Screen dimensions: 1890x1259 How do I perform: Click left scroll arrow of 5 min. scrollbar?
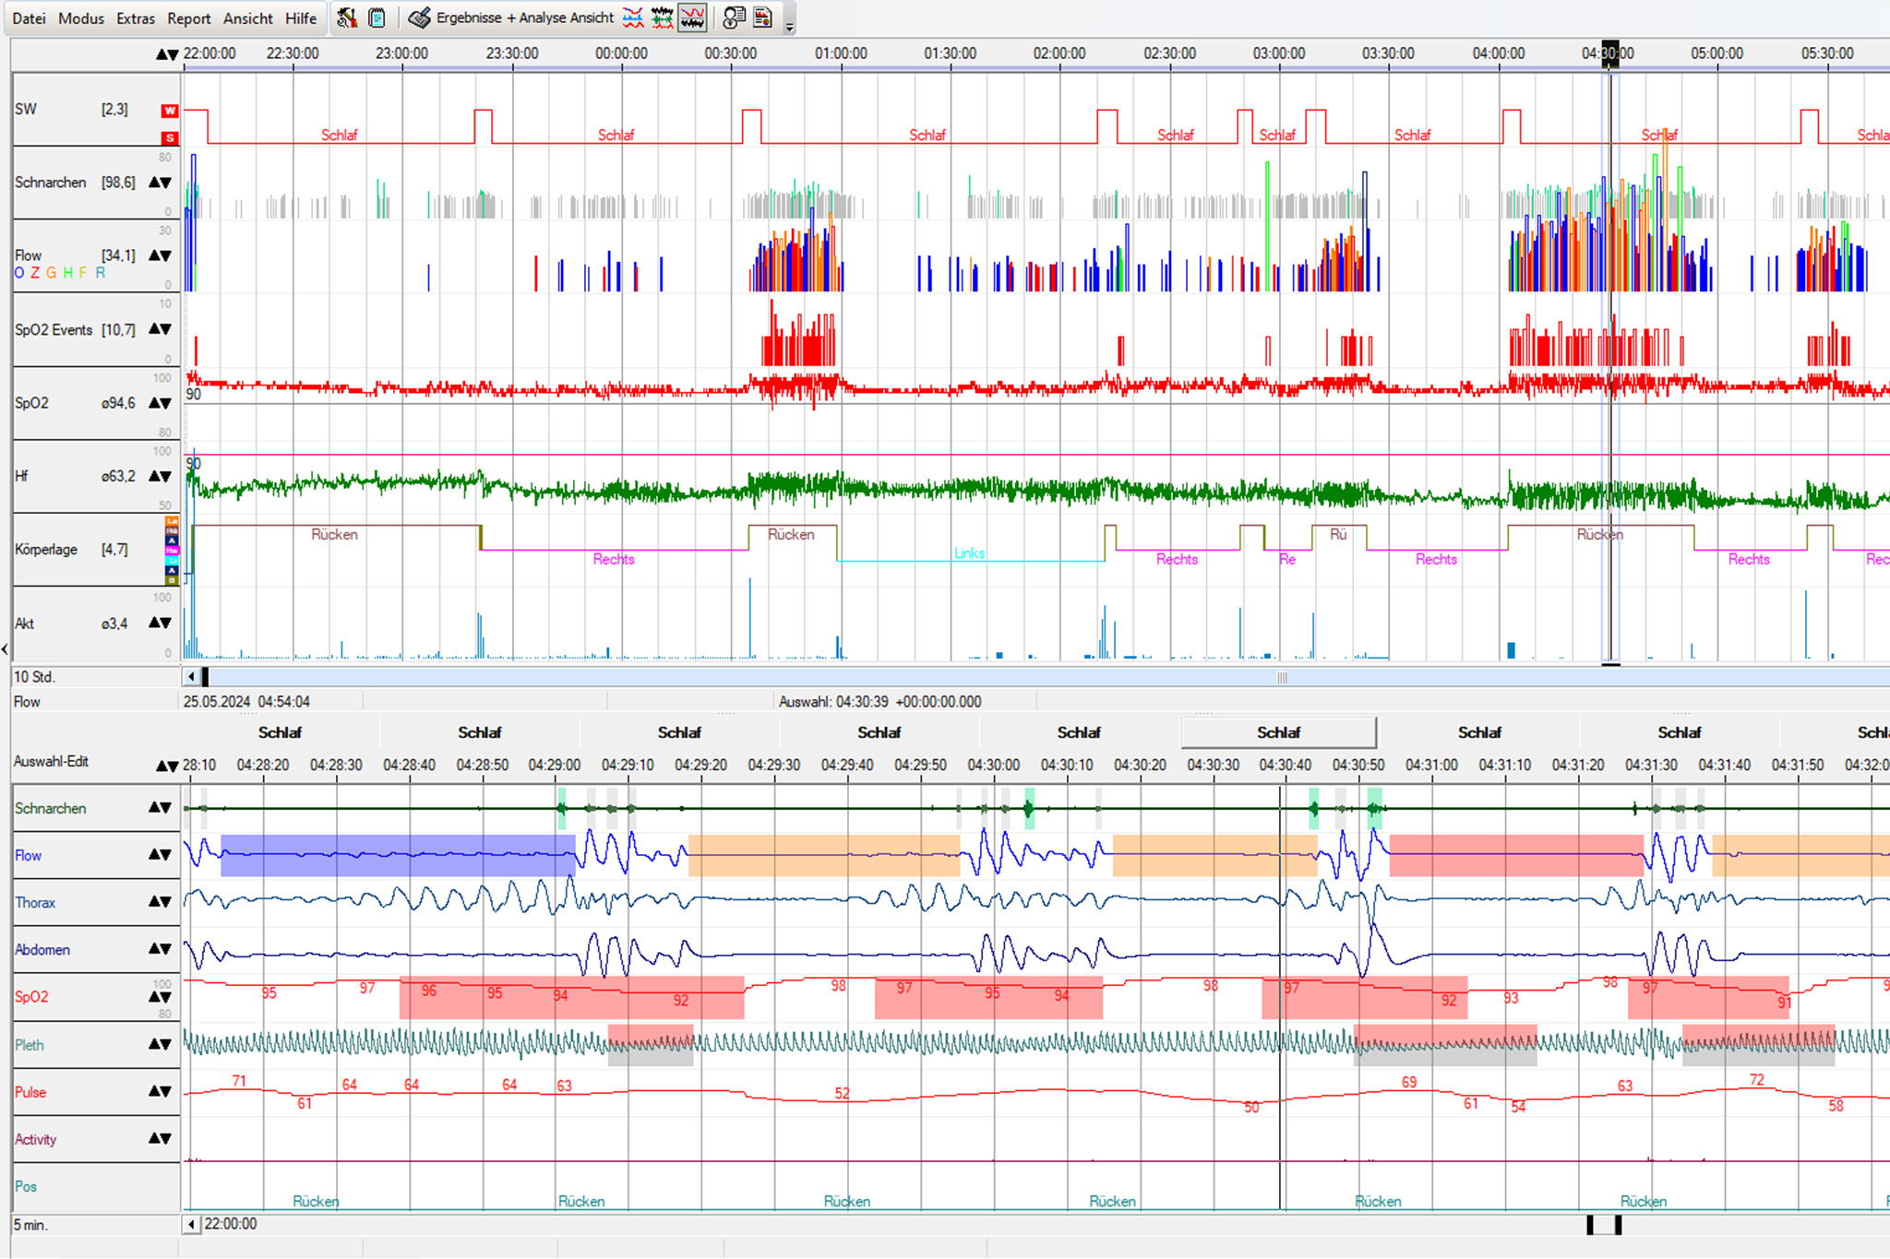coord(191,1225)
